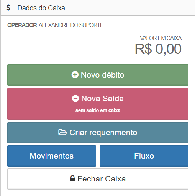The image size is (195, 196).
Task: Click the operator name ALEXANDRE DO SUPORTE
Action: (71, 25)
